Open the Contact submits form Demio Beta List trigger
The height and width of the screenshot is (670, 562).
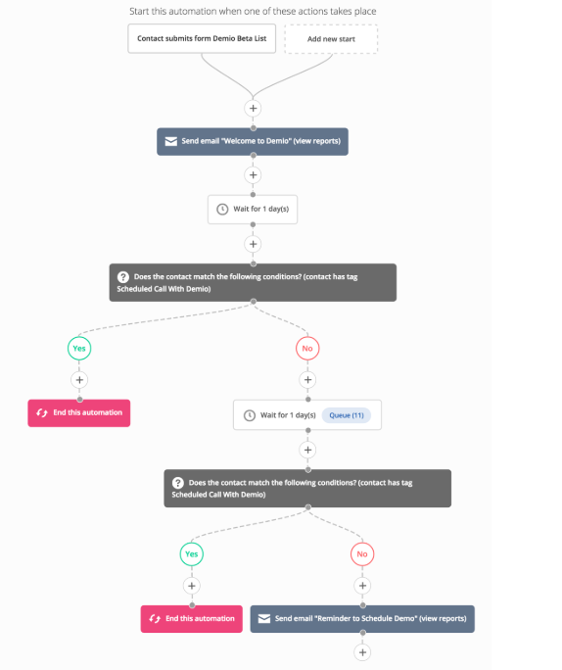click(202, 38)
